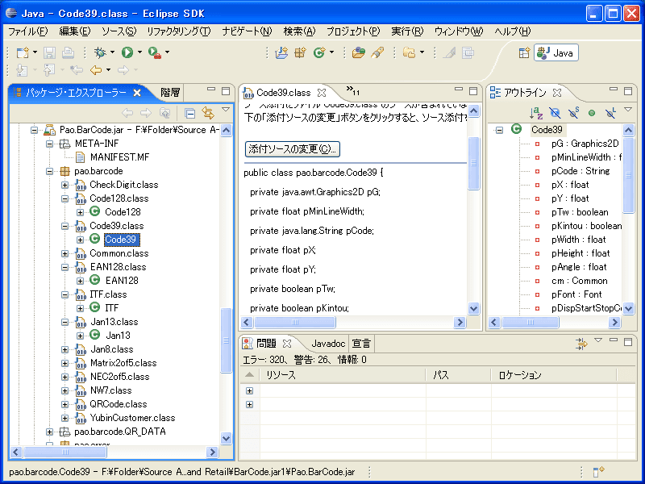This screenshot has width=645, height=484.
Task: Open the Outline view menu triangle
Action: coord(628,110)
